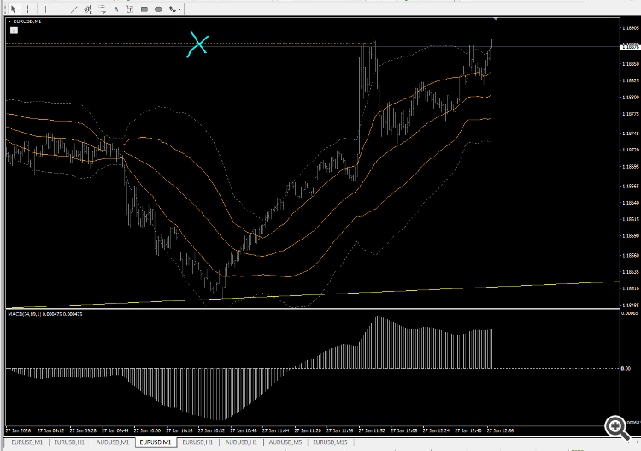The image size is (641, 451).
Task: Pick the Draw Vertical Line tool
Action: point(45,9)
